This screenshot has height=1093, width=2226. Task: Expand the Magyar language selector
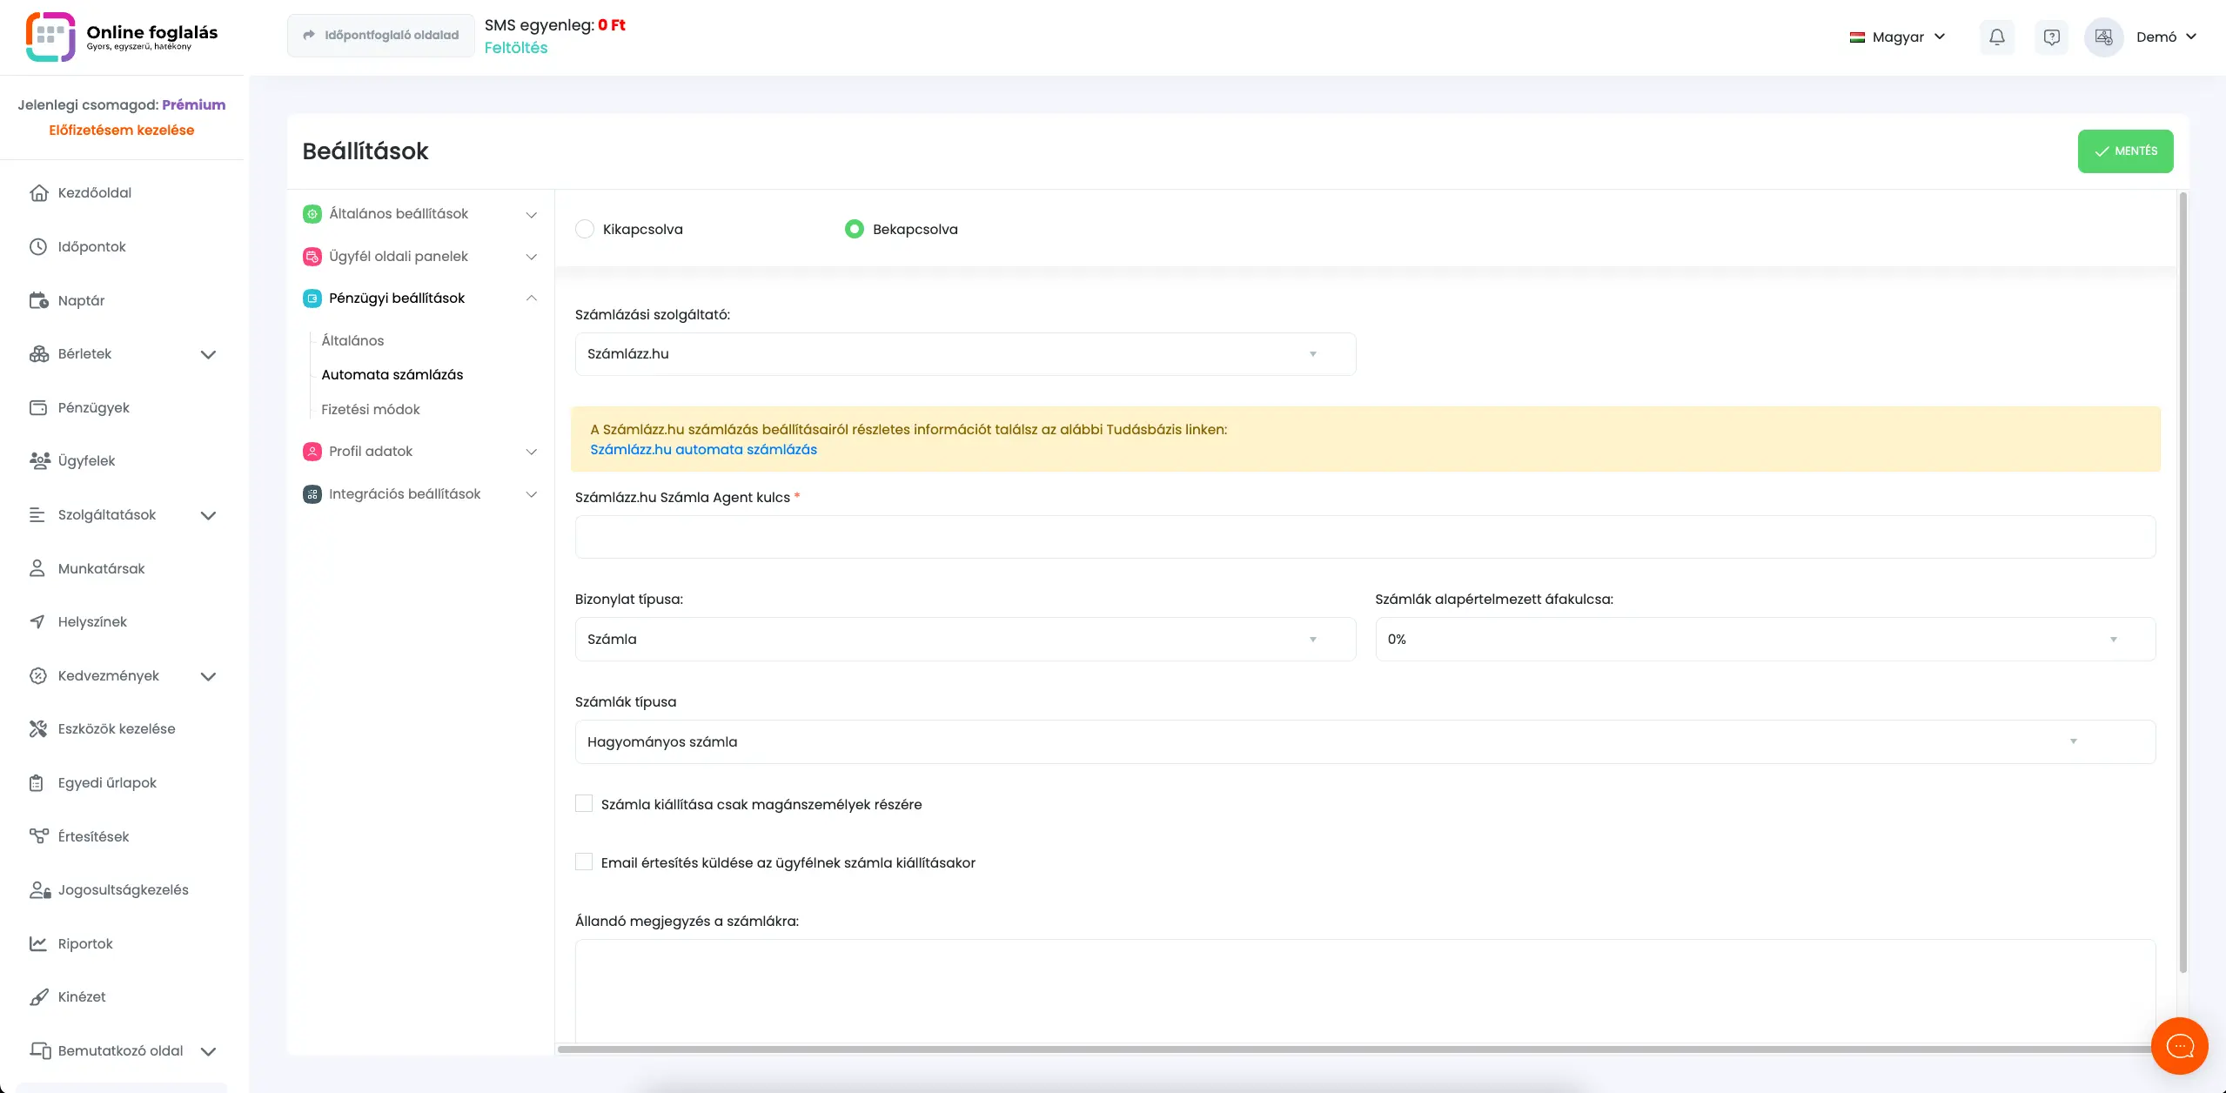(1897, 37)
